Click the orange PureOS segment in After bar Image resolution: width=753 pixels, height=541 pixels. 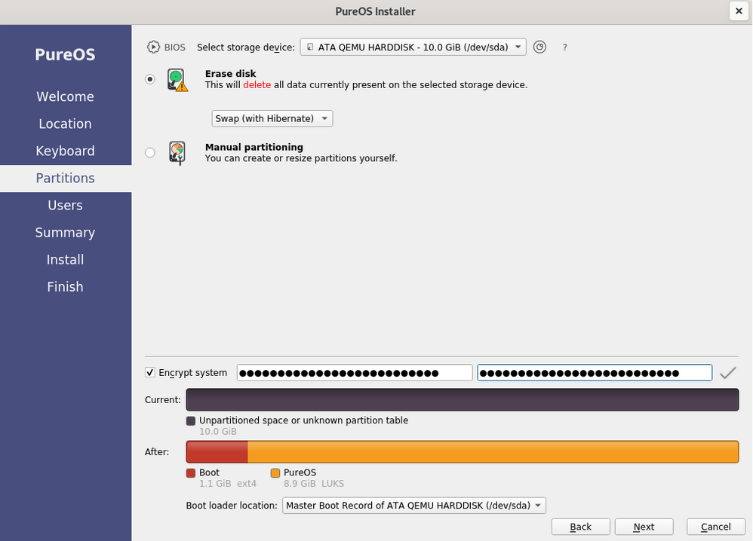pyautogui.click(x=493, y=452)
